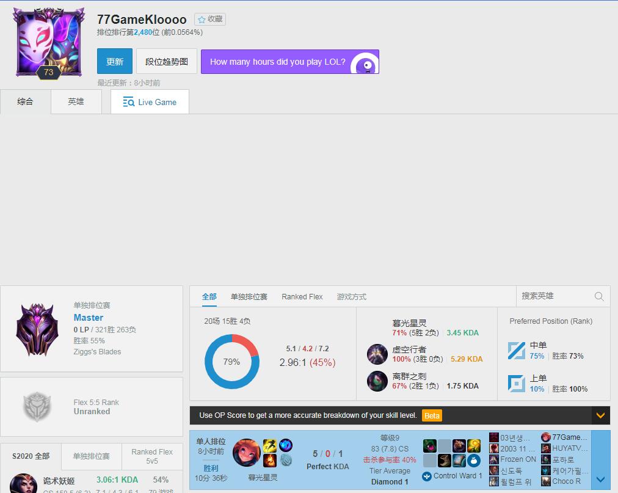Click the 离群之刺 champion portrait
Viewport: 618px width, 493px height.
coord(377,381)
